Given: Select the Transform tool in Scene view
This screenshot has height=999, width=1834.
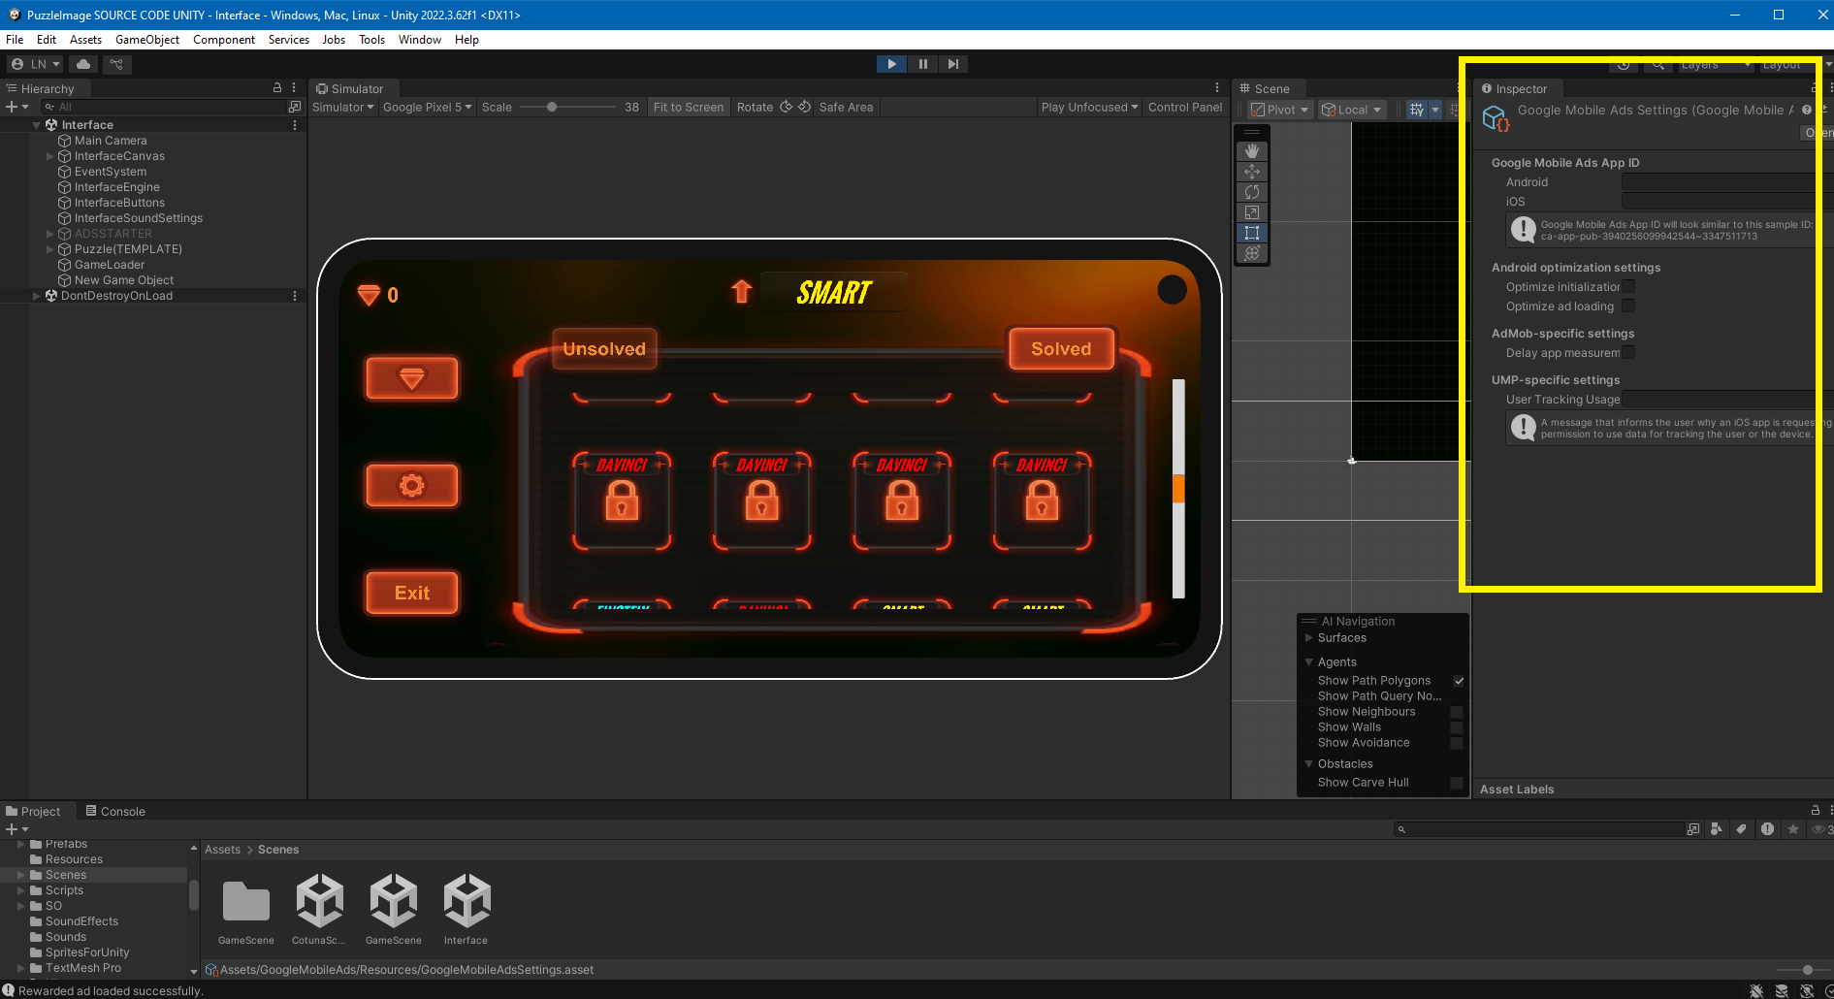Looking at the screenshot, I should point(1252,253).
